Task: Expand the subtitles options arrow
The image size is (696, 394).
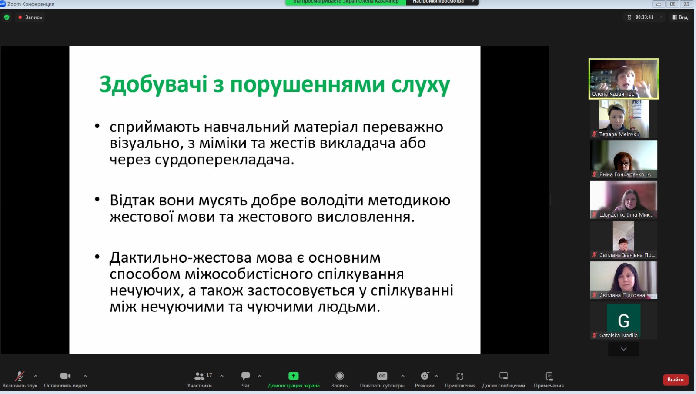Action: click(x=403, y=376)
